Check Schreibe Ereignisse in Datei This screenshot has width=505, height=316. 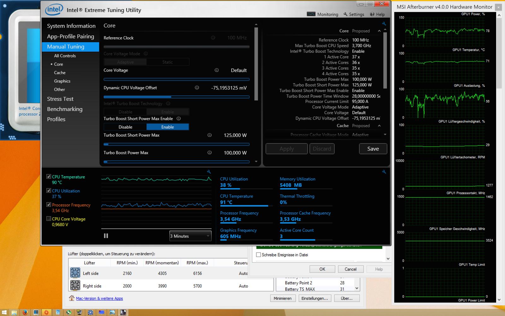[x=258, y=255]
